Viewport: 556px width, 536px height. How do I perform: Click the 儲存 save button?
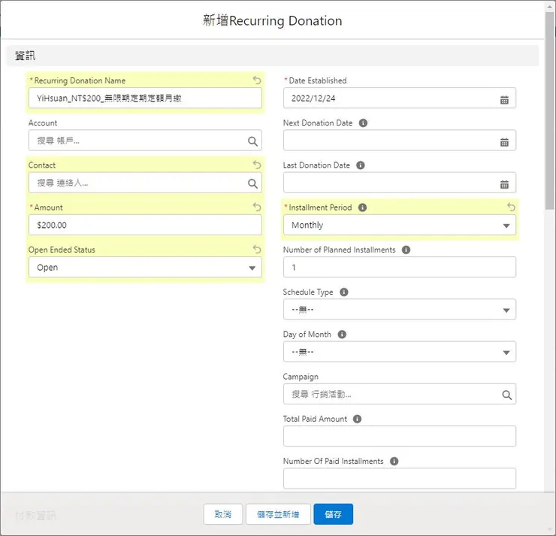[x=333, y=514]
